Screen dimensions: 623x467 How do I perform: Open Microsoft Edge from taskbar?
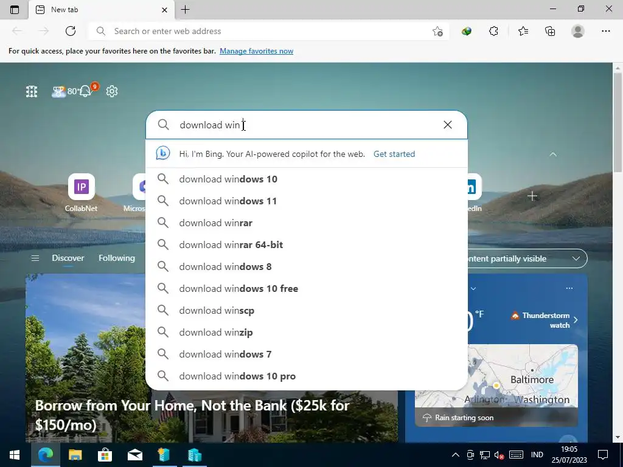coord(46,455)
